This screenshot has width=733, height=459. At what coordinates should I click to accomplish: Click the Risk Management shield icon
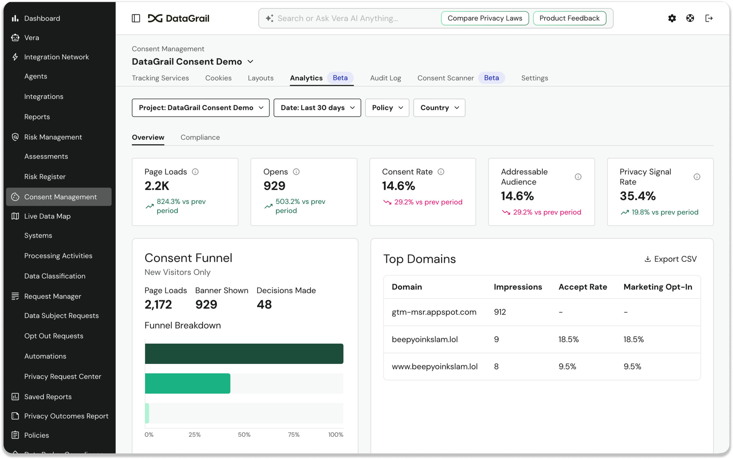point(15,137)
